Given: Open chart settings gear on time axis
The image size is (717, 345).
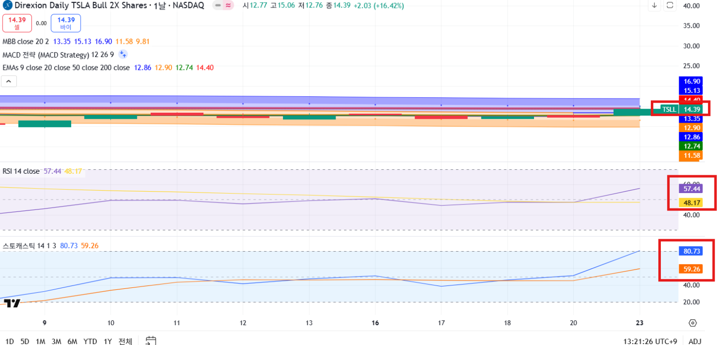Looking at the screenshot, I should [693, 323].
